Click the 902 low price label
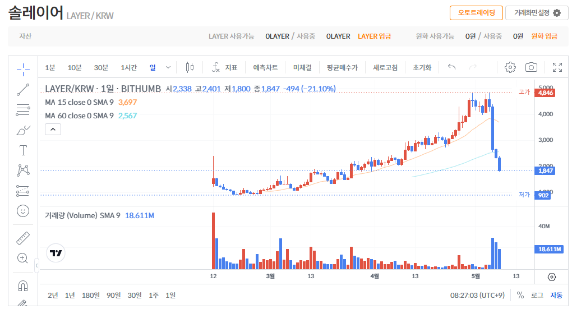Image resolution: width=572 pixels, height=309 pixels. (543, 195)
